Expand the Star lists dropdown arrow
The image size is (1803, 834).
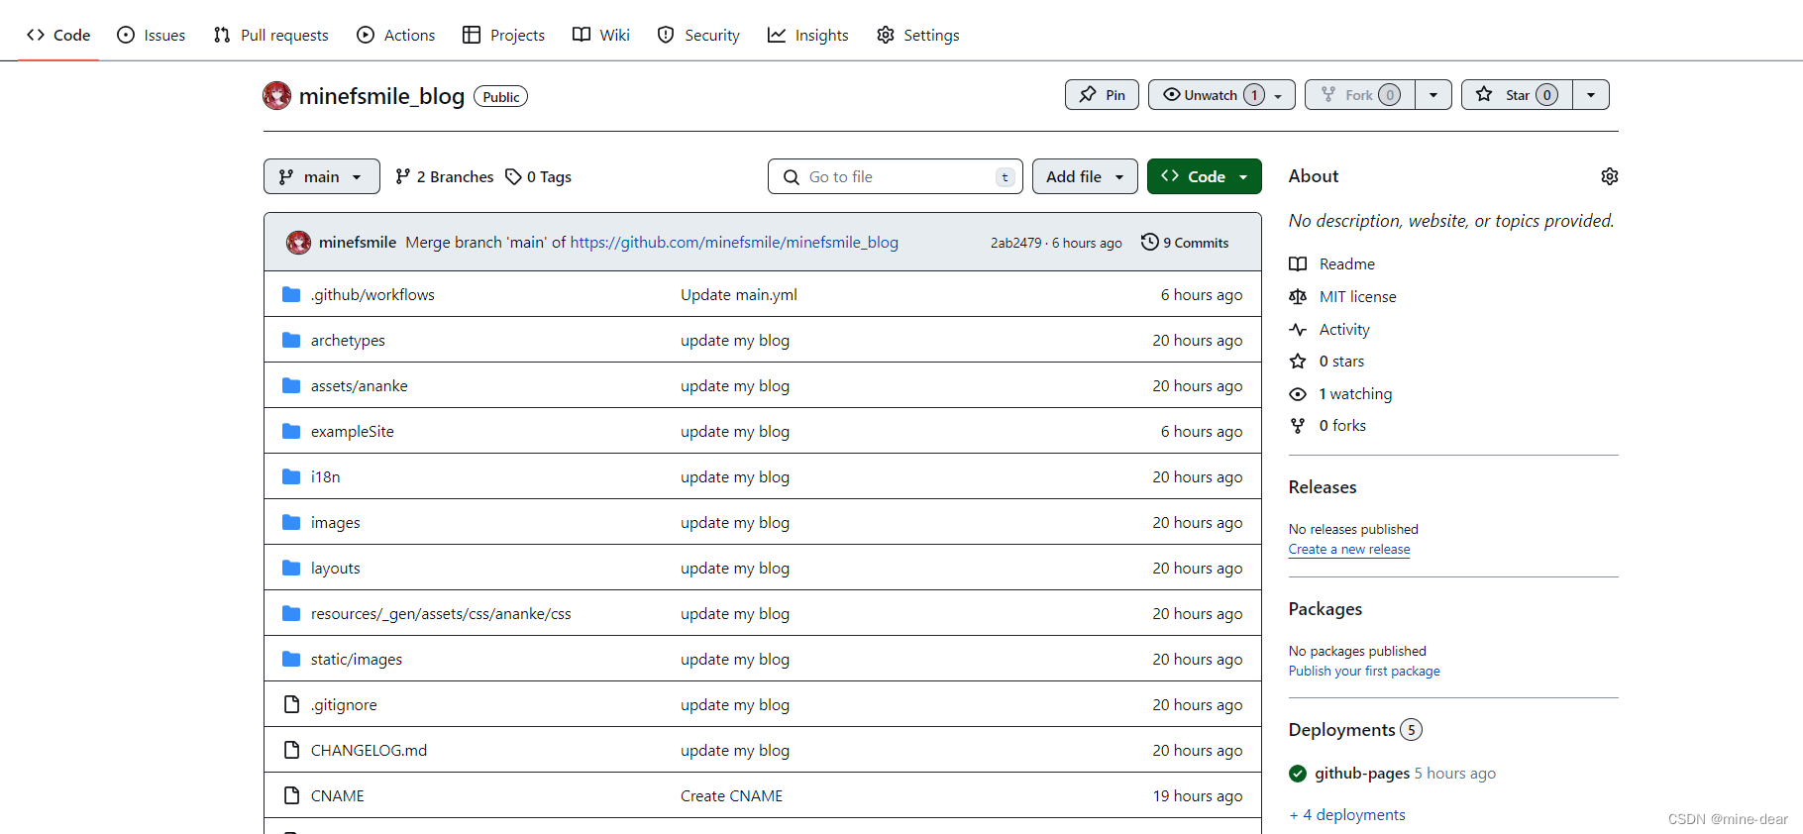pyautogui.click(x=1591, y=95)
